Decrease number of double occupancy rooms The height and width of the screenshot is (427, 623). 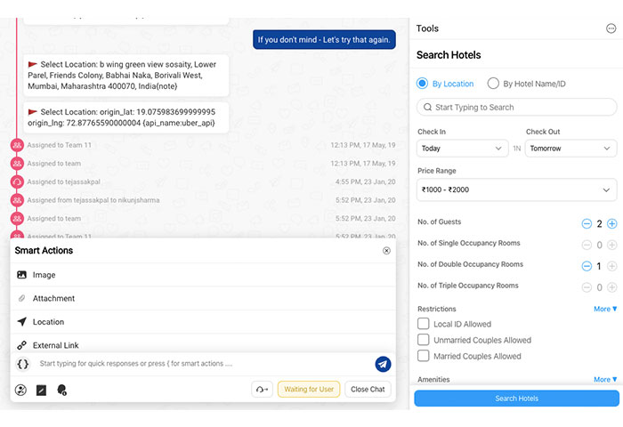coord(587,266)
